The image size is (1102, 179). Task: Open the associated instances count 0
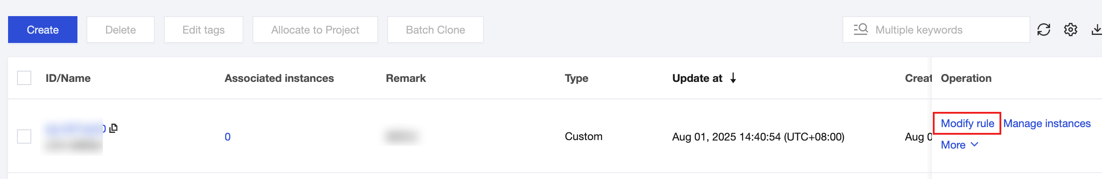coord(227,137)
